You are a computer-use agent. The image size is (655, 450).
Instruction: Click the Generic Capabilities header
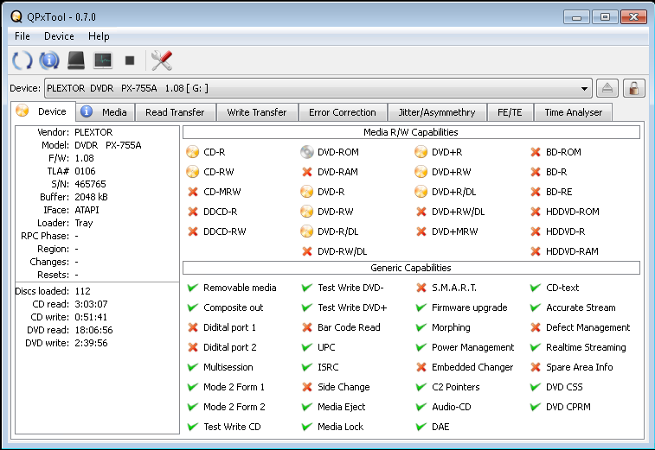411,268
